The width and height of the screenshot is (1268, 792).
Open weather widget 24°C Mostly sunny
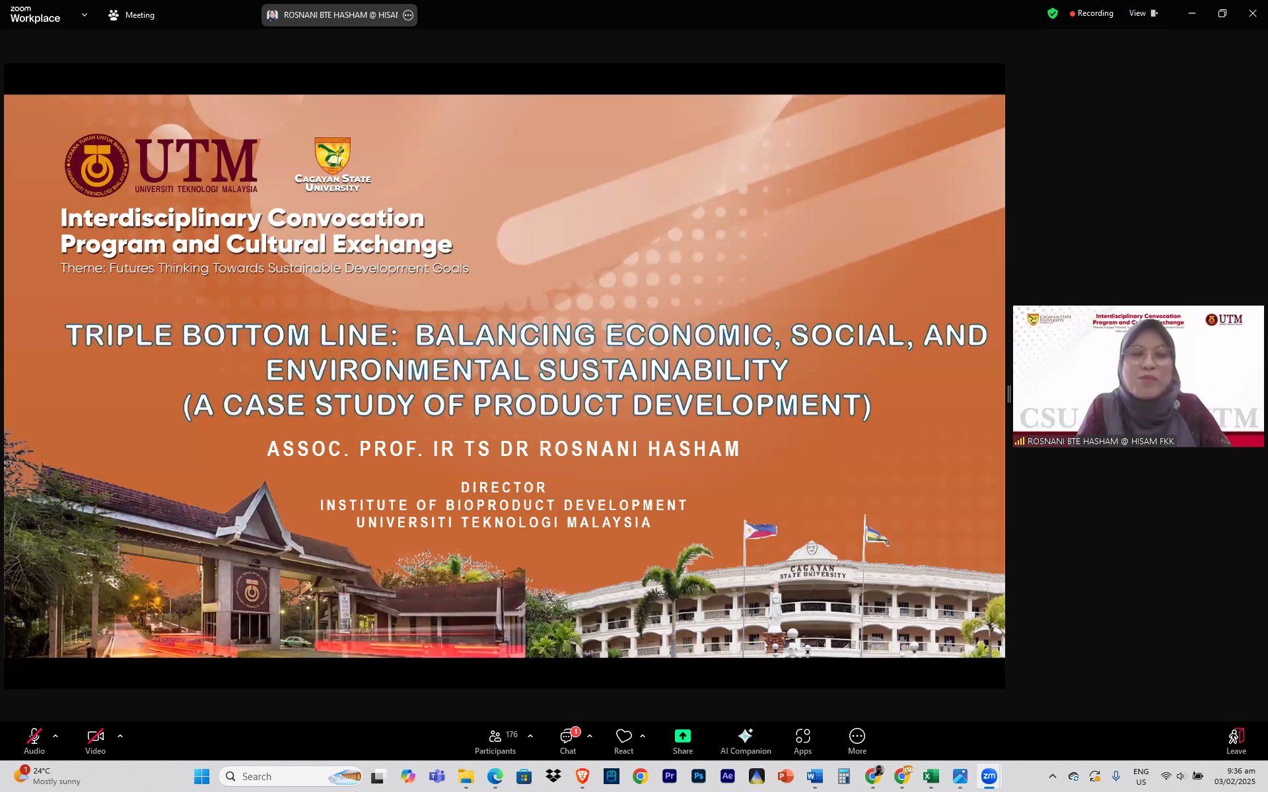(x=48, y=776)
